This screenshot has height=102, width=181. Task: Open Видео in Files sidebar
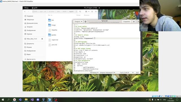click(29, 54)
